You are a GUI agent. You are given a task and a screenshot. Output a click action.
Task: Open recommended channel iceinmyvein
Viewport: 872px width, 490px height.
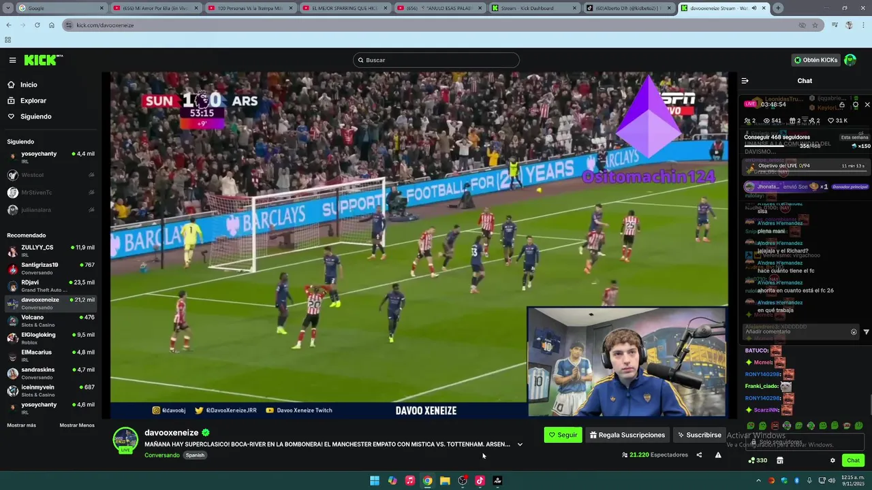[x=51, y=391]
